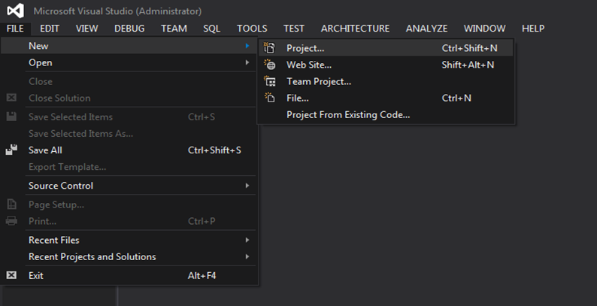The image size is (597, 306).
Task: Click Save Selected Items As... entry
Action: tap(129, 133)
